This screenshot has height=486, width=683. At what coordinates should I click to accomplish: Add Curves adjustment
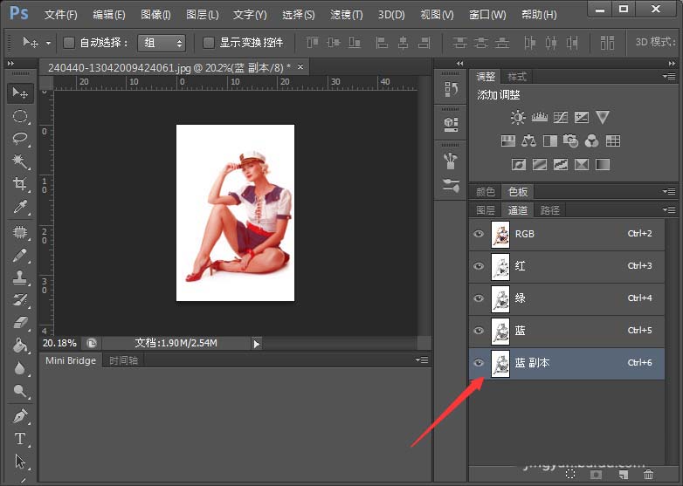(561, 117)
